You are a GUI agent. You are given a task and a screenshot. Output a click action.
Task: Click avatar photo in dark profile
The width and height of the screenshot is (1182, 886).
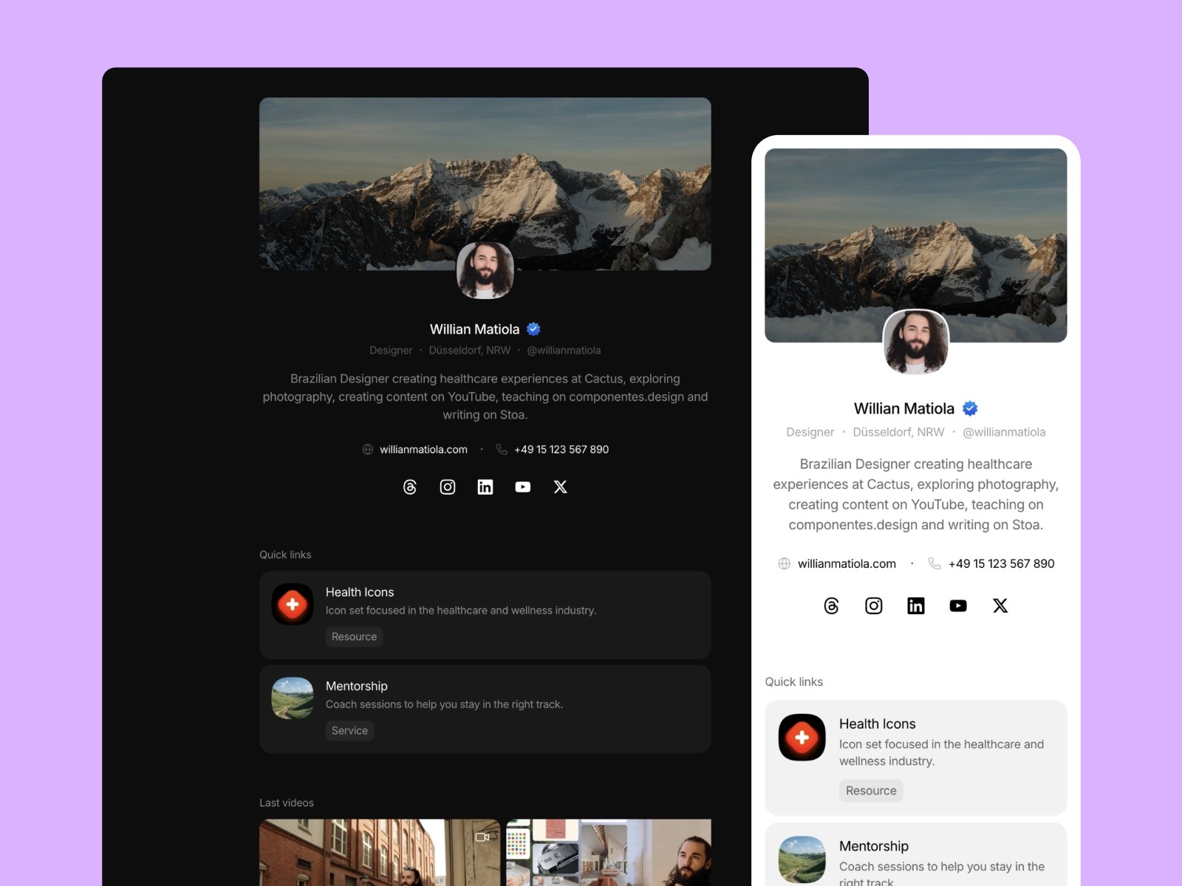click(x=485, y=270)
